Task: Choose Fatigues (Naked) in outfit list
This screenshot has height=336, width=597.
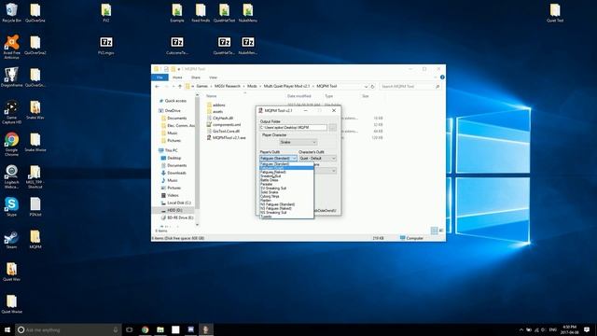Action: (x=286, y=172)
